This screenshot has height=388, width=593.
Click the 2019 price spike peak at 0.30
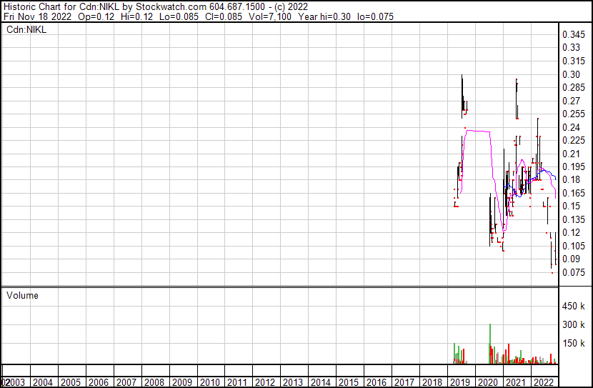coord(462,76)
